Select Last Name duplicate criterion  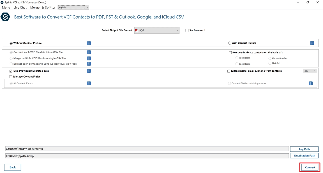pyautogui.click(x=237, y=64)
